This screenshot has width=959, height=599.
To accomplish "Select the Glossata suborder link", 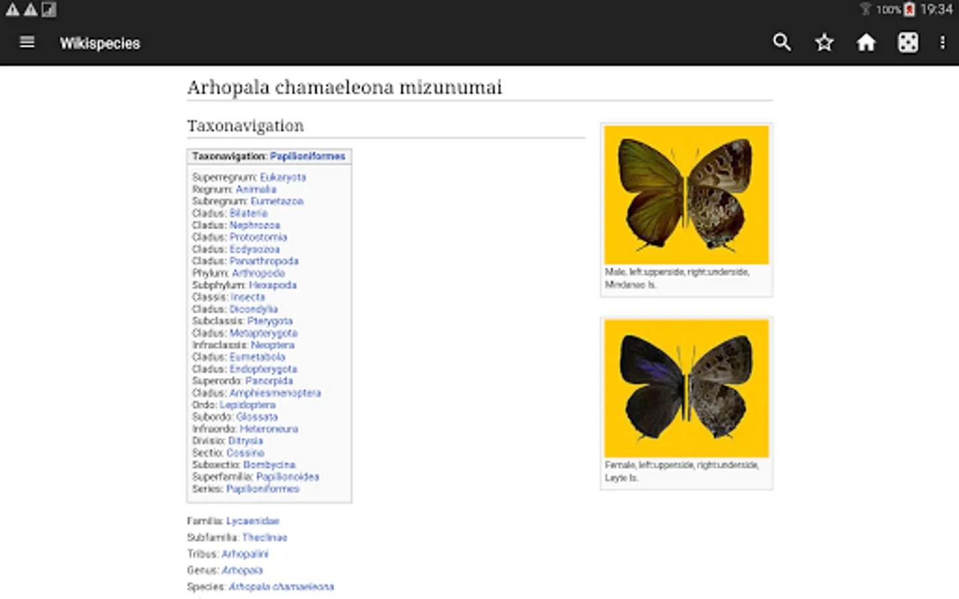I will tap(257, 417).
